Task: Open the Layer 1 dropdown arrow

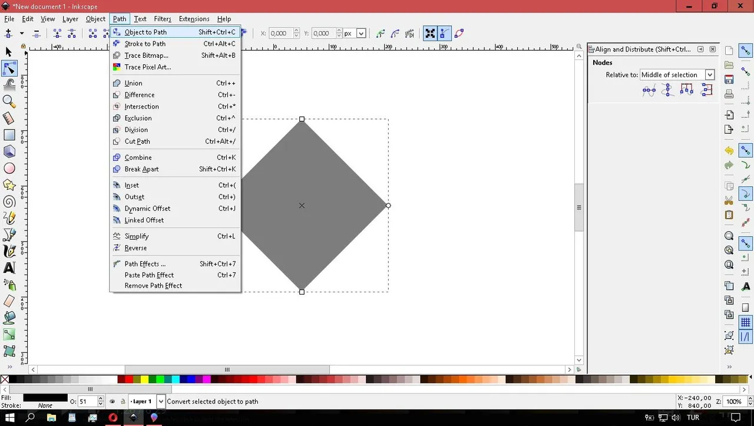Action: point(161,401)
